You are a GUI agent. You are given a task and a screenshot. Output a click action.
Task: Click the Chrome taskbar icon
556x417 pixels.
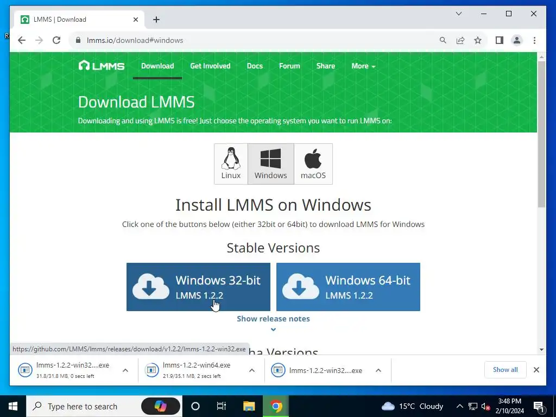coord(276,406)
